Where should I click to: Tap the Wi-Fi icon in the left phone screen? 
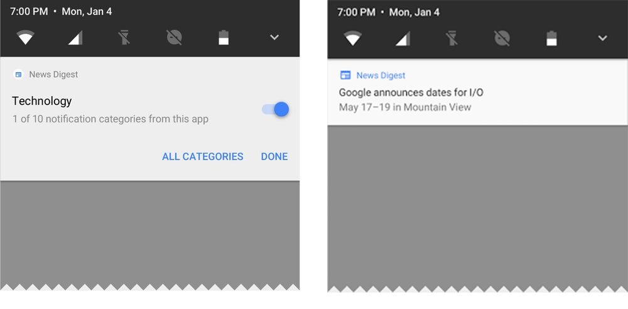[x=25, y=38]
